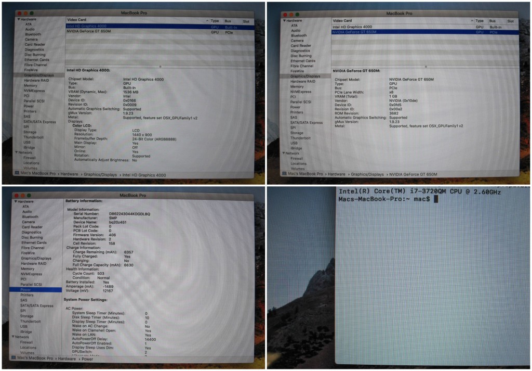532x371 pixels.
Task: Click computer icon in Intel window path bar
Action: [x=17, y=173]
